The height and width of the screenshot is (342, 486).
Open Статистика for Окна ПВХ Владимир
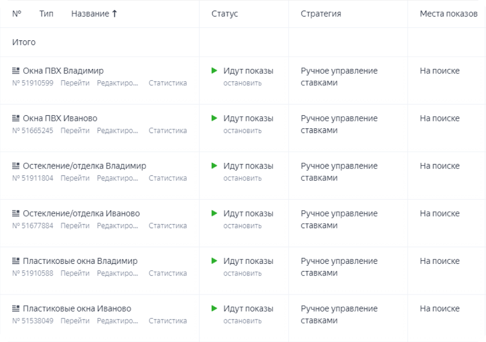coord(168,83)
